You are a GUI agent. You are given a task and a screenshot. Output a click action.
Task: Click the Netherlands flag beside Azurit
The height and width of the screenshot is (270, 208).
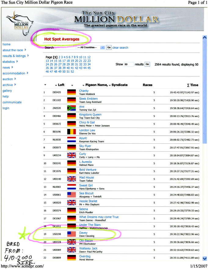[x=71, y=139]
